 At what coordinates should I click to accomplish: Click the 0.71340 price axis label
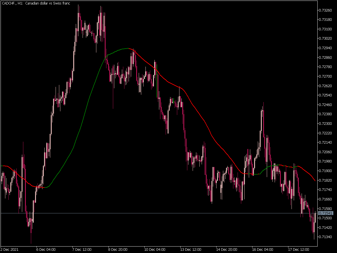(325, 237)
